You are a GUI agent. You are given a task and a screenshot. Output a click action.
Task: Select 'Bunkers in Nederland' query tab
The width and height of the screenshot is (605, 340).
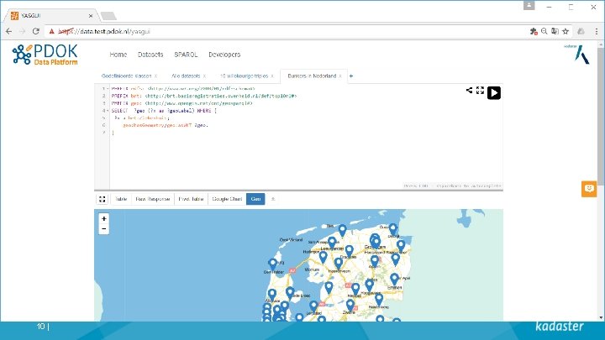pyautogui.click(x=312, y=76)
